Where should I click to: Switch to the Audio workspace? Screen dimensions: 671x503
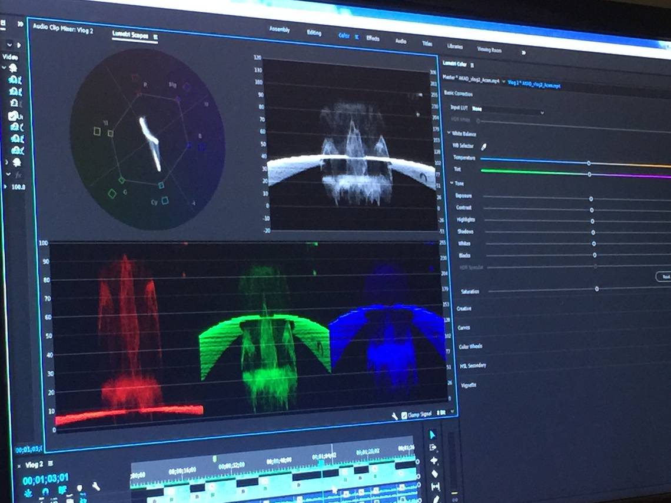[x=401, y=41]
